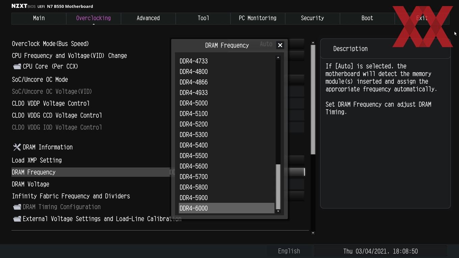Viewport: 459px width, 258px height.
Task: Click main settings scrollbar down arrow
Action: point(313,233)
